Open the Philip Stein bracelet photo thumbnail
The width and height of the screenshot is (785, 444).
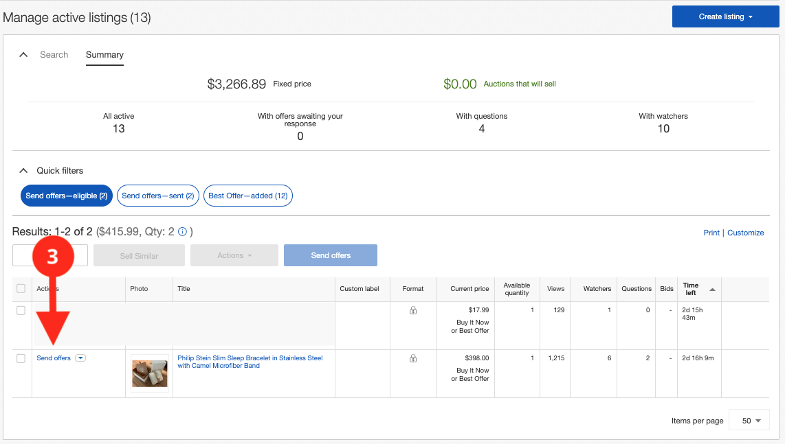[149, 373]
